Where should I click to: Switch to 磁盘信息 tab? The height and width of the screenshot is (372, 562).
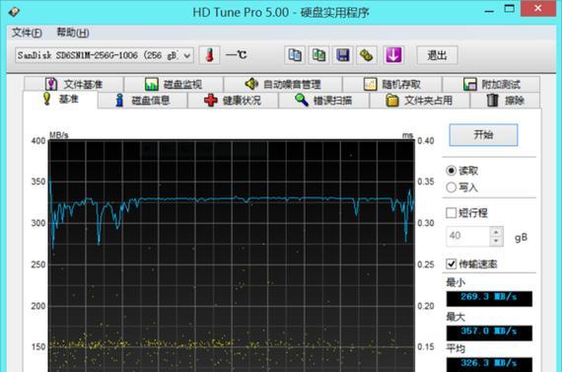click(x=143, y=100)
